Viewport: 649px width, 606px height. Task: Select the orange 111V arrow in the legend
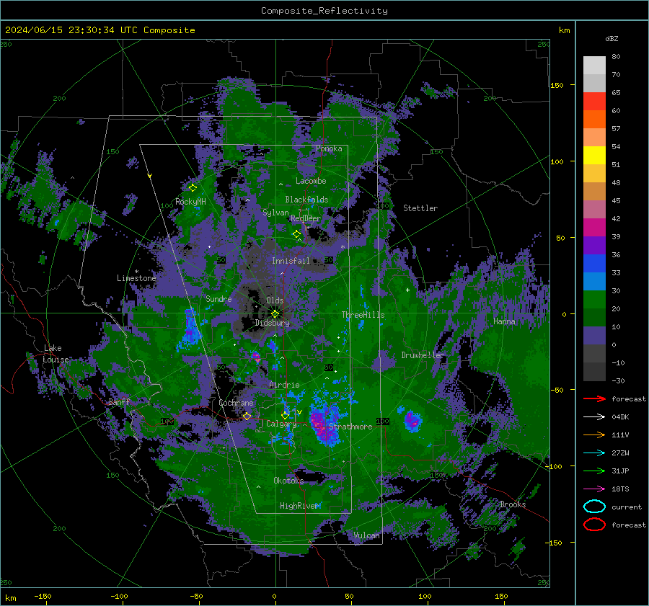point(594,435)
